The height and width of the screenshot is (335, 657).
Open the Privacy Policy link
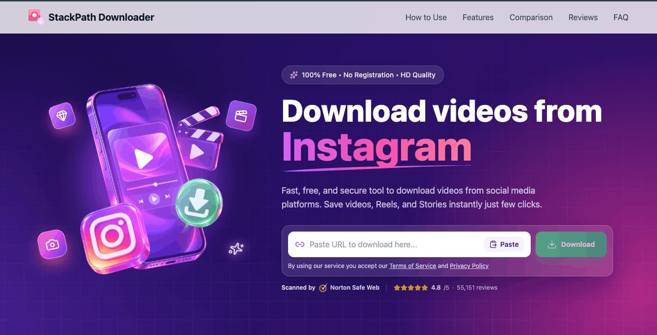coord(469,266)
